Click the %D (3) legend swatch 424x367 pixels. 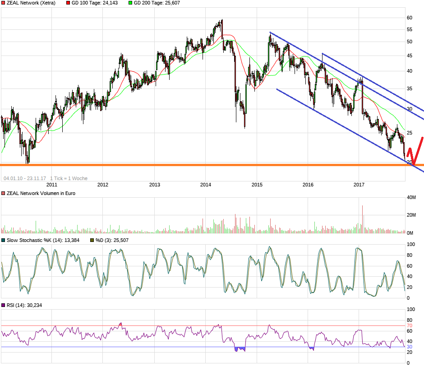[x=92, y=240]
